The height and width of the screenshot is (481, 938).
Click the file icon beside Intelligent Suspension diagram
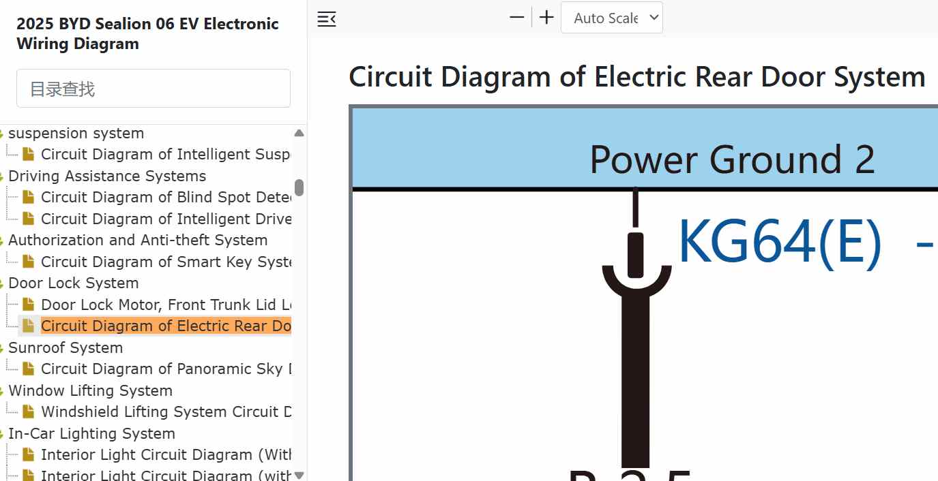coord(28,154)
